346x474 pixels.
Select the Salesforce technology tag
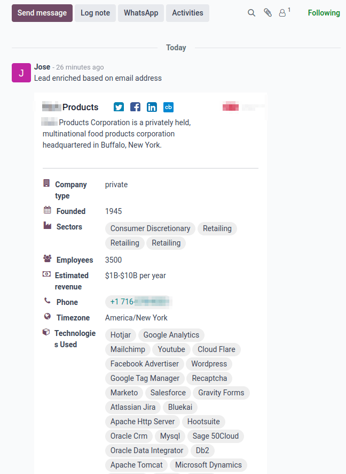click(168, 392)
